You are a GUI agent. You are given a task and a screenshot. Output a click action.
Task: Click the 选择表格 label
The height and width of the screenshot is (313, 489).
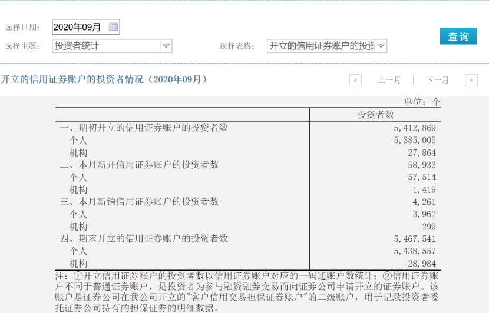pyautogui.click(x=237, y=46)
